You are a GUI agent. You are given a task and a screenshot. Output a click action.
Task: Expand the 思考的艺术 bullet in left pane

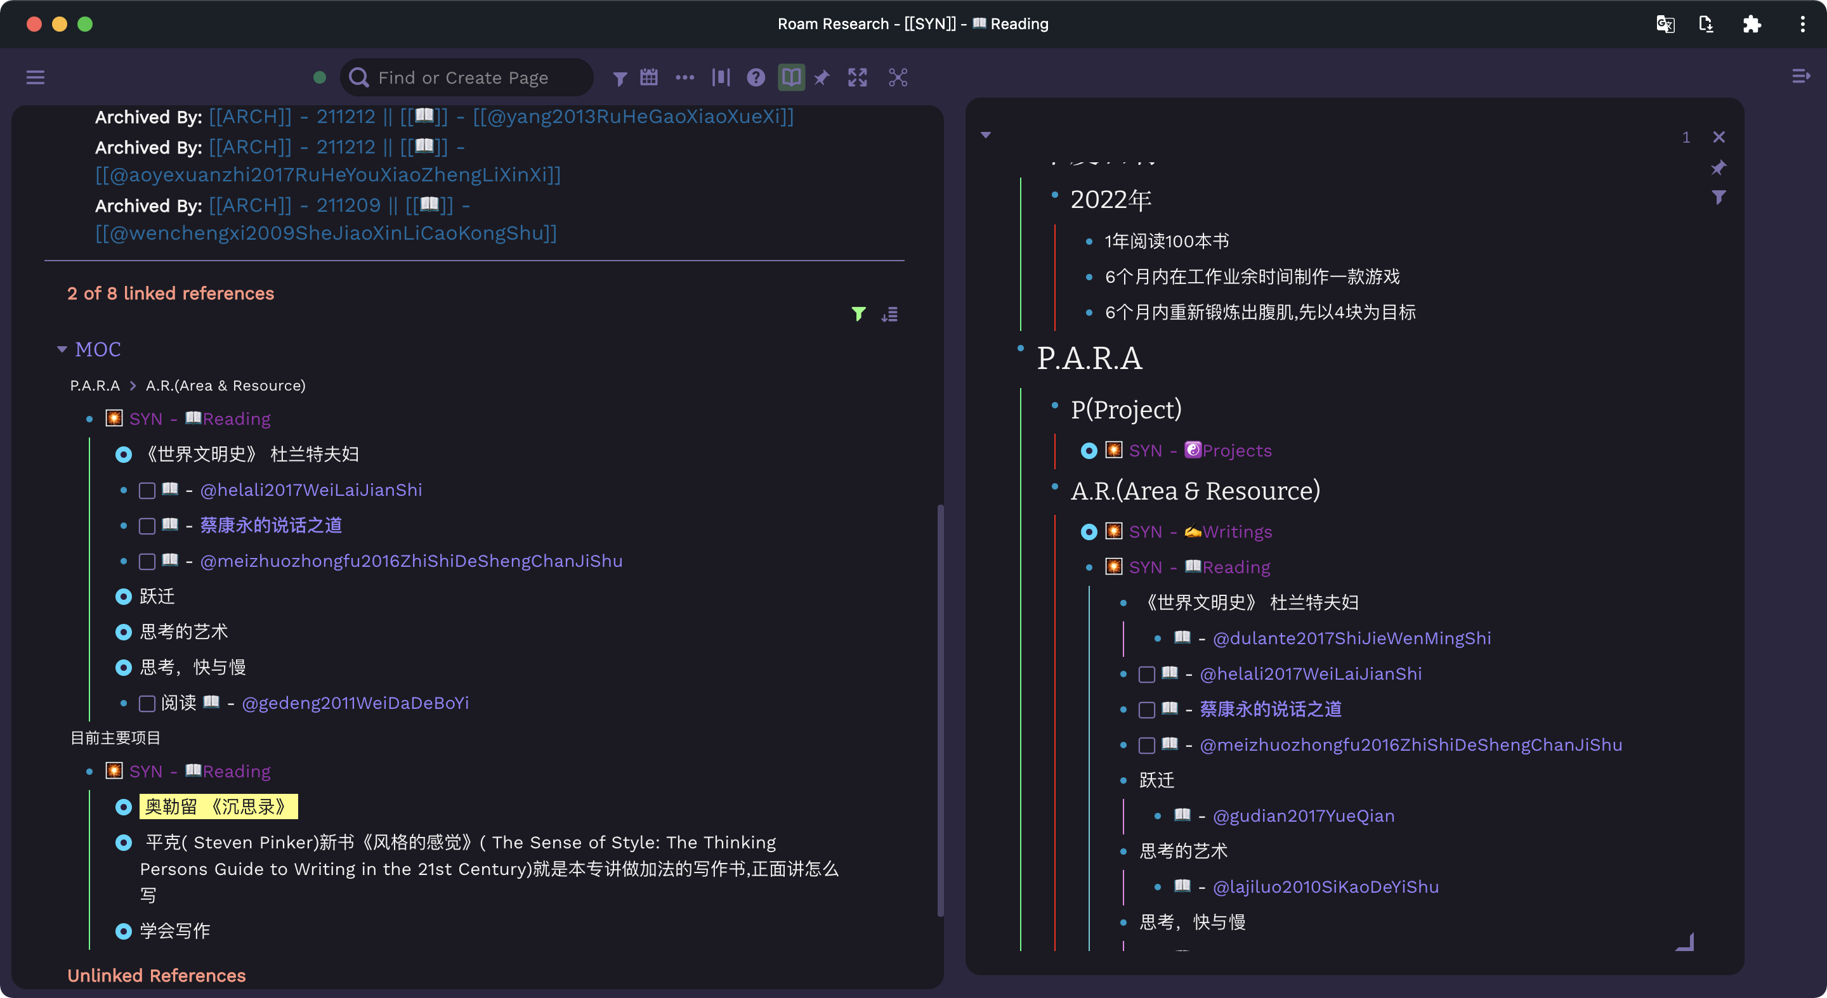click(124, 632)
